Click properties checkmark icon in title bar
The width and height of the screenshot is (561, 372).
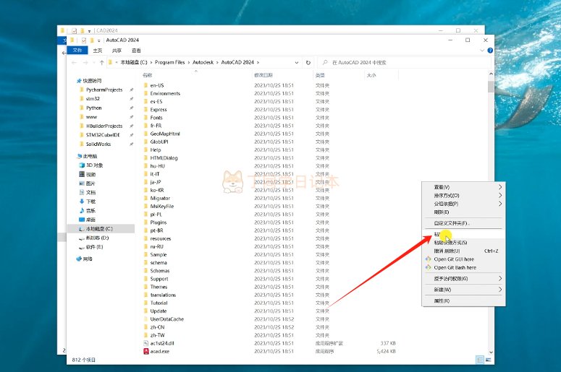[x=84, y=40]
